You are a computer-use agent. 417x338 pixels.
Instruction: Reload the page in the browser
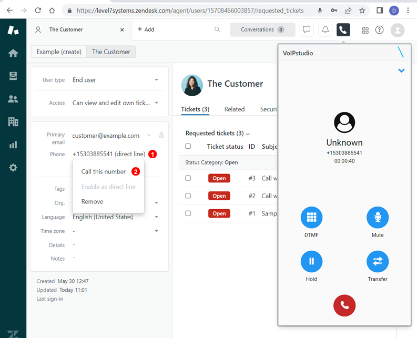pyautogui.click(x=38, y=11)
